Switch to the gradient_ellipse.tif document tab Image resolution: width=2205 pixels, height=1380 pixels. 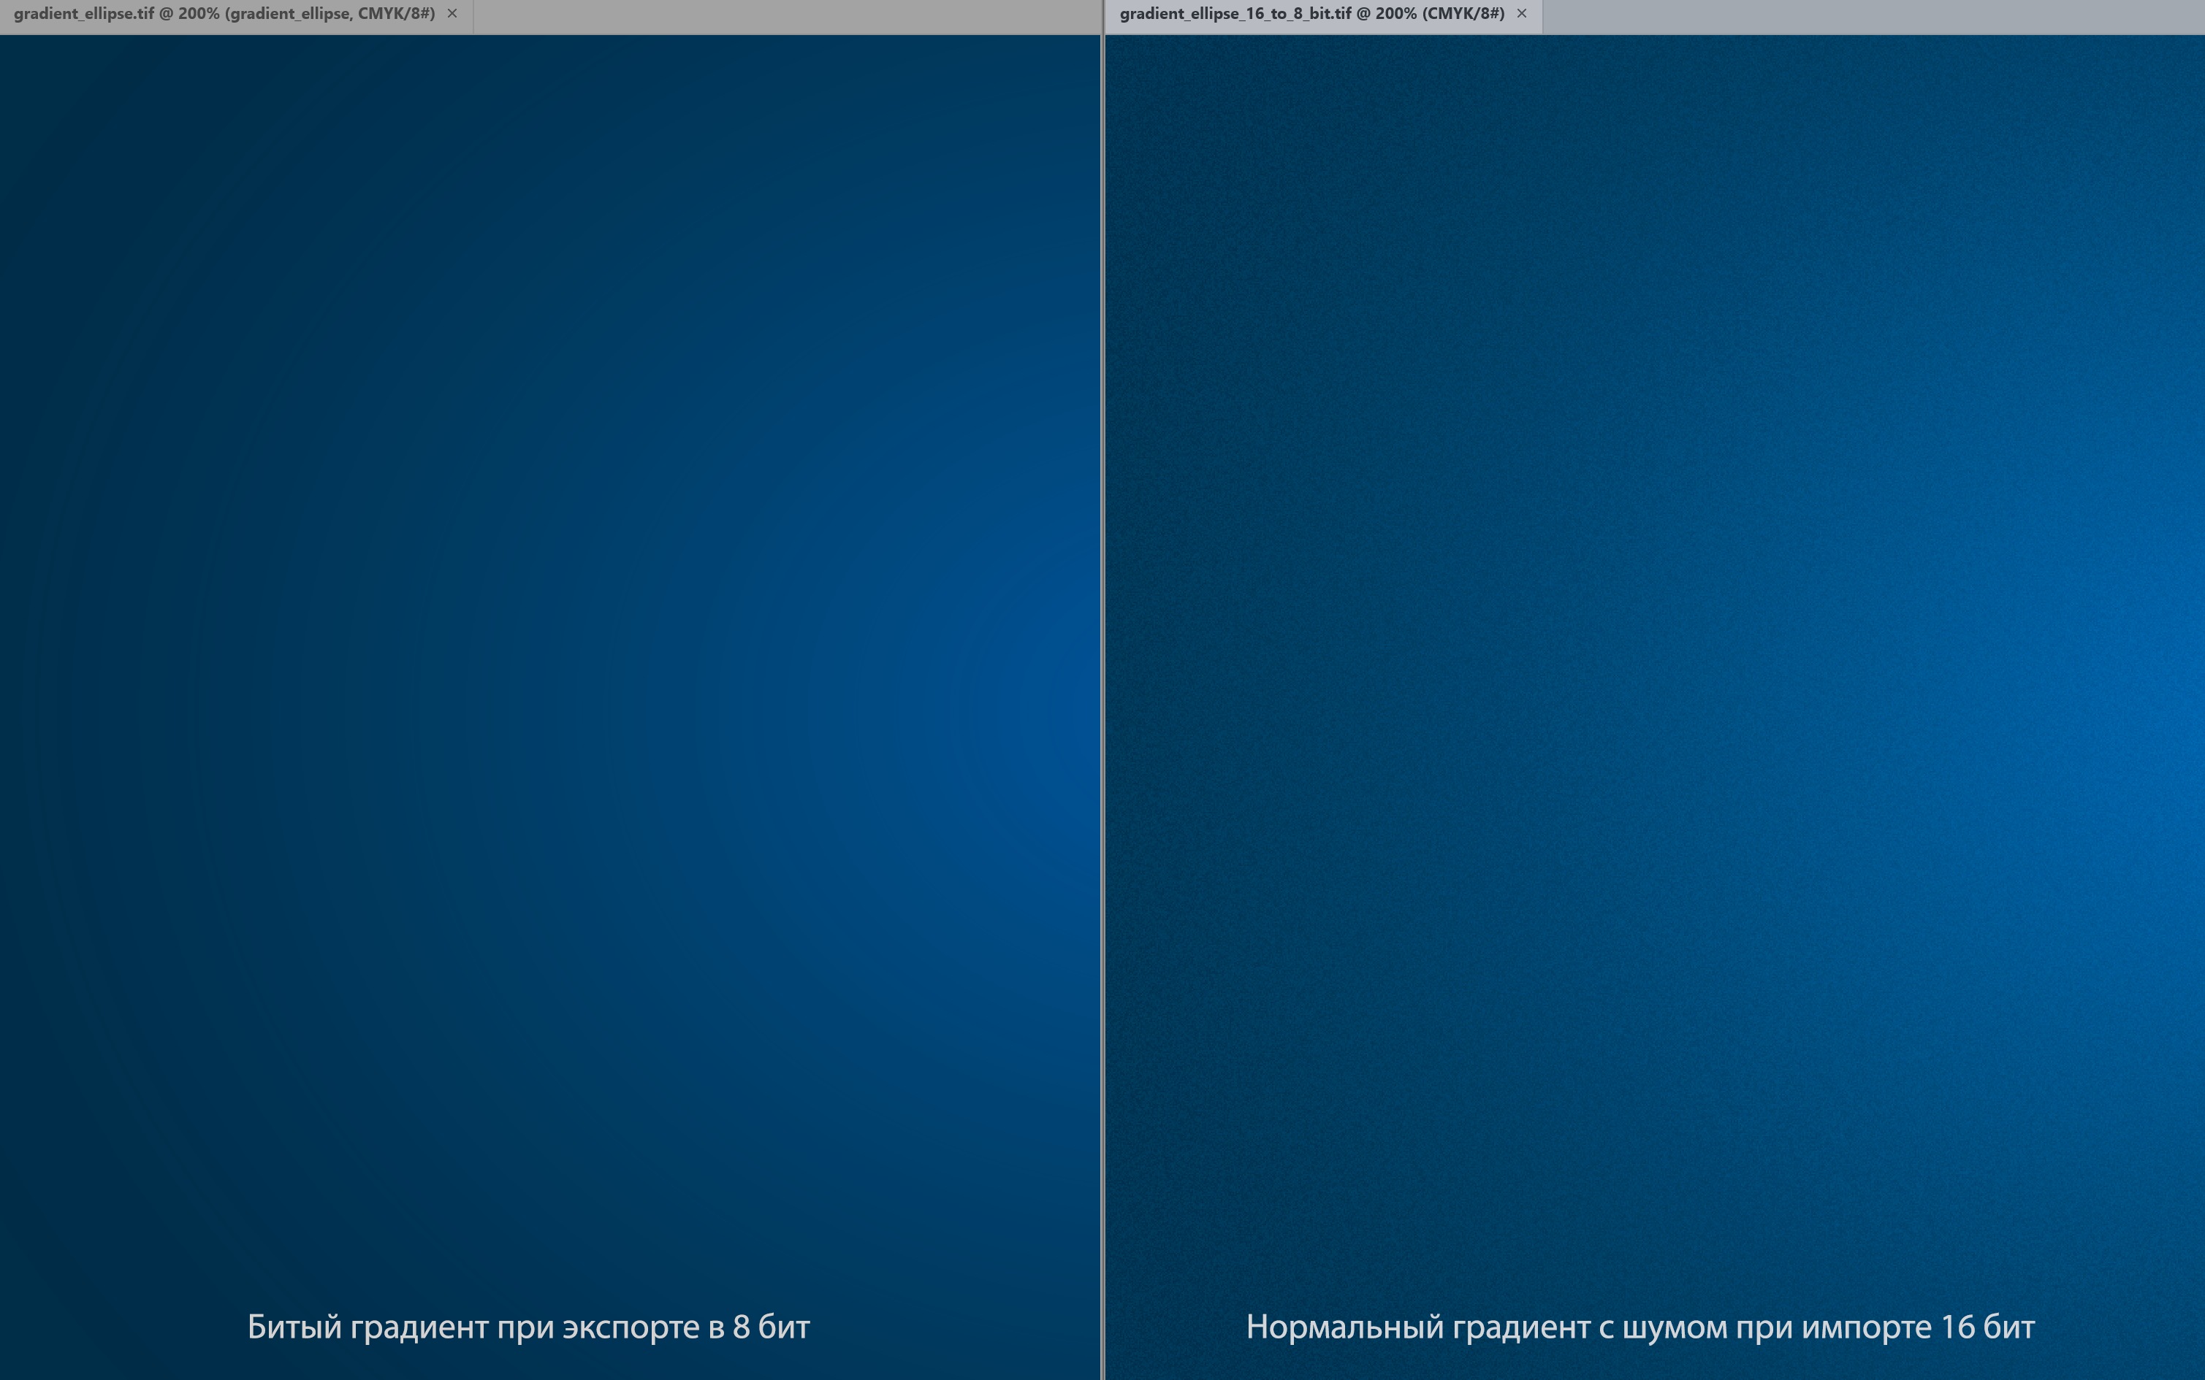tap(224, 14)
